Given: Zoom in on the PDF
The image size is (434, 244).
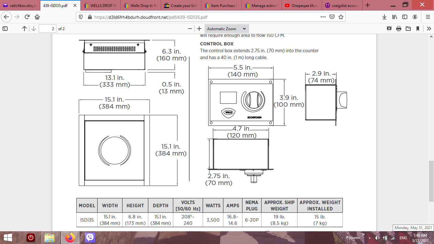Looking at the screenshot, I should (199, 29).
